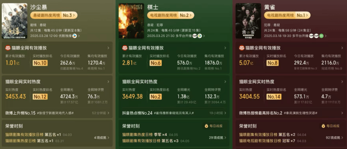Open 沙尘暴 悬疑剧热度周榜 No.3 badge
This screenshot has height=149, width=347.
[x=54, y=15]
